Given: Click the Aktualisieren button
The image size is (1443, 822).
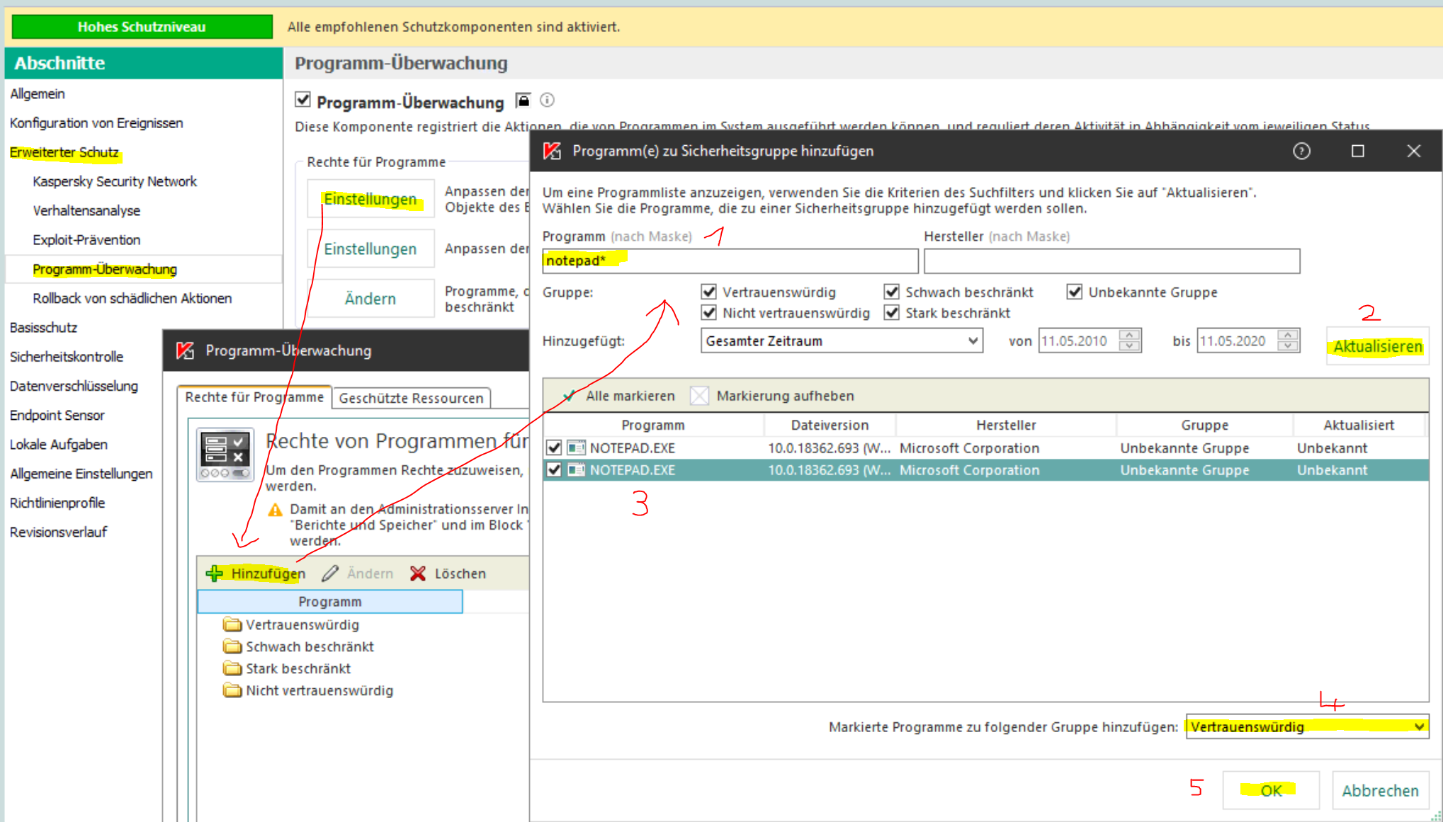Looking at the screenshot, I should (1377, 346).
